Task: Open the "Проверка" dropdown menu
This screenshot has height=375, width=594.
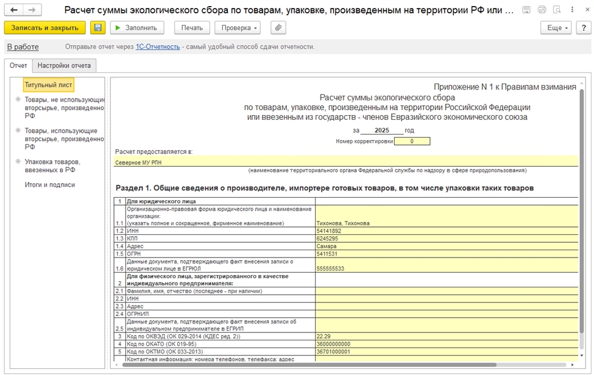Action: (238, 27)
